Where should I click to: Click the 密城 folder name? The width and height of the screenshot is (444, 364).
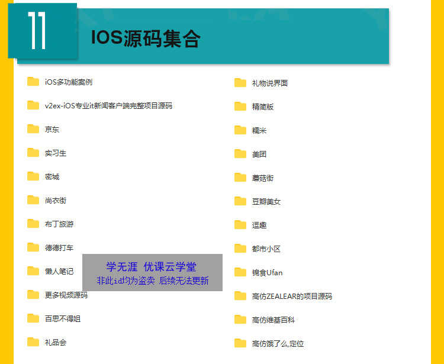coord(52,176)
